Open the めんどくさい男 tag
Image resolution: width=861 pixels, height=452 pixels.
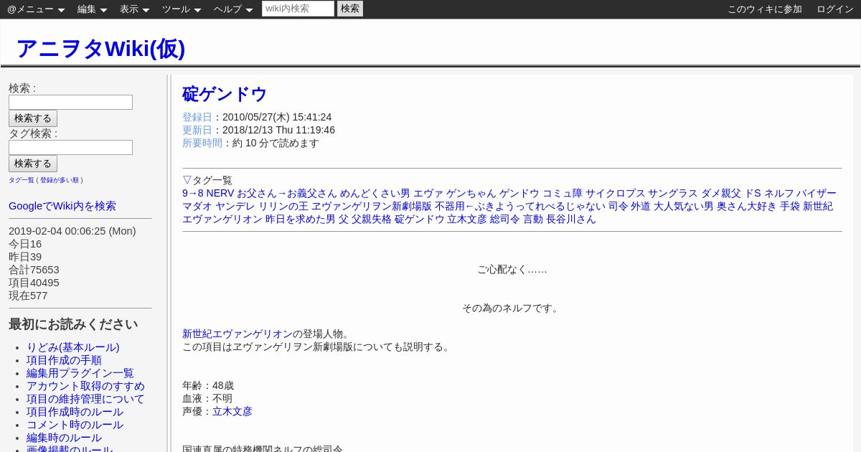(375, 193)
